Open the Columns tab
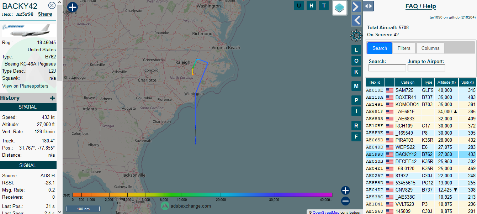Image resolution: width=477 pixels, height=214 pixels. (430, 48)
